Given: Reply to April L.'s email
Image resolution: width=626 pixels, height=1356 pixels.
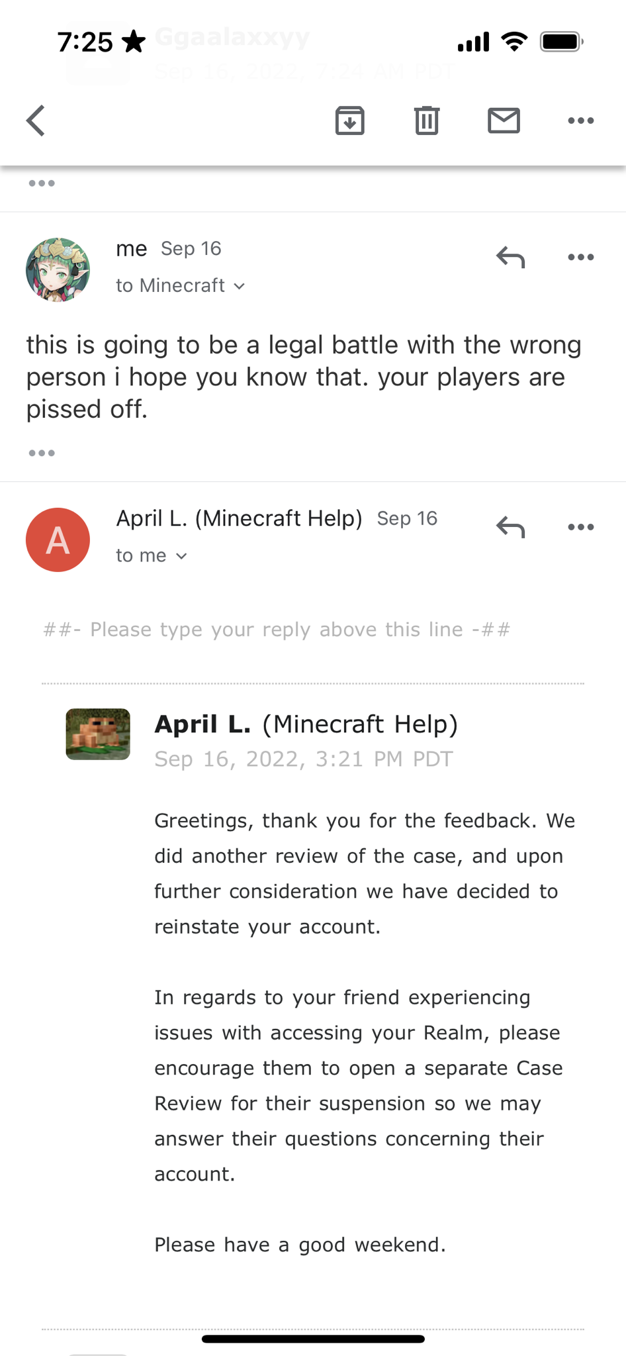Looking at the screenshot, I should tap(510, 527).
